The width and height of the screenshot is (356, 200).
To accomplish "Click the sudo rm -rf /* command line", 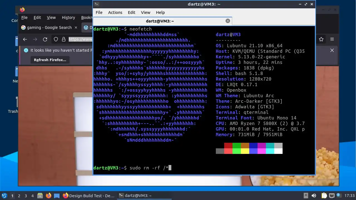I will (149, 168).
